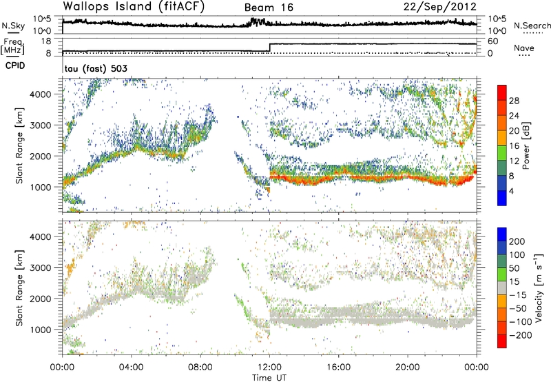Click the '2000' tick on the Velocity panel

[42, 299]
